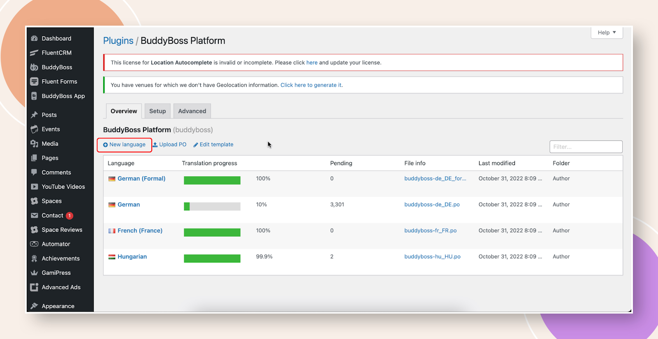This screenshot has width=658, height=339.
Task: Sort by Language column header
Action: pos(121,164)
